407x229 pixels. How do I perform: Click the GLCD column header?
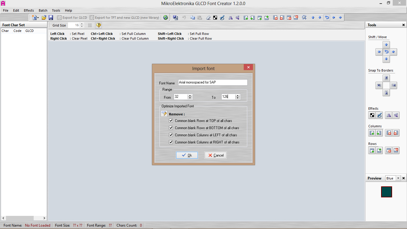[x=29, y=31]
